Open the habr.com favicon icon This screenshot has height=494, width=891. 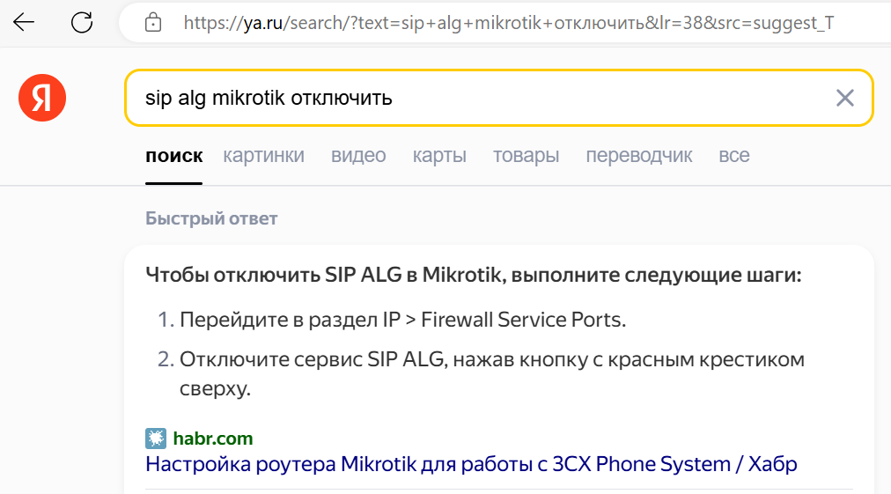[156, 439]
